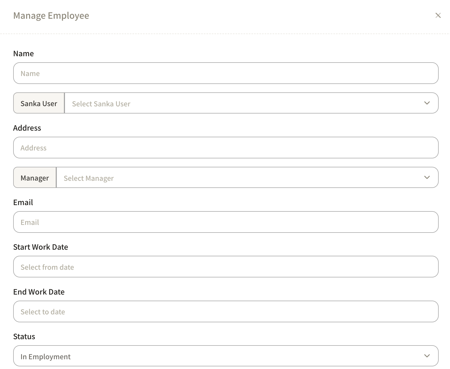Click the Manager prefix label
The height and width of the screenshot is (369, 450).
[x=35, y=178]
